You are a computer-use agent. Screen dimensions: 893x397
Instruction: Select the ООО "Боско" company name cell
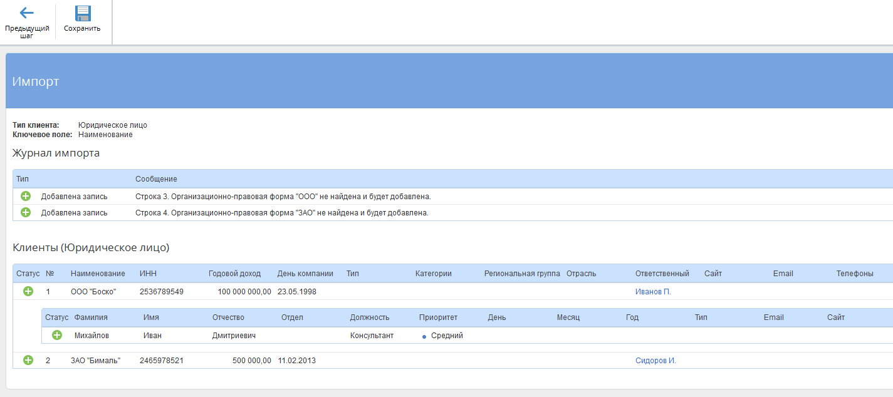(93, 292)
